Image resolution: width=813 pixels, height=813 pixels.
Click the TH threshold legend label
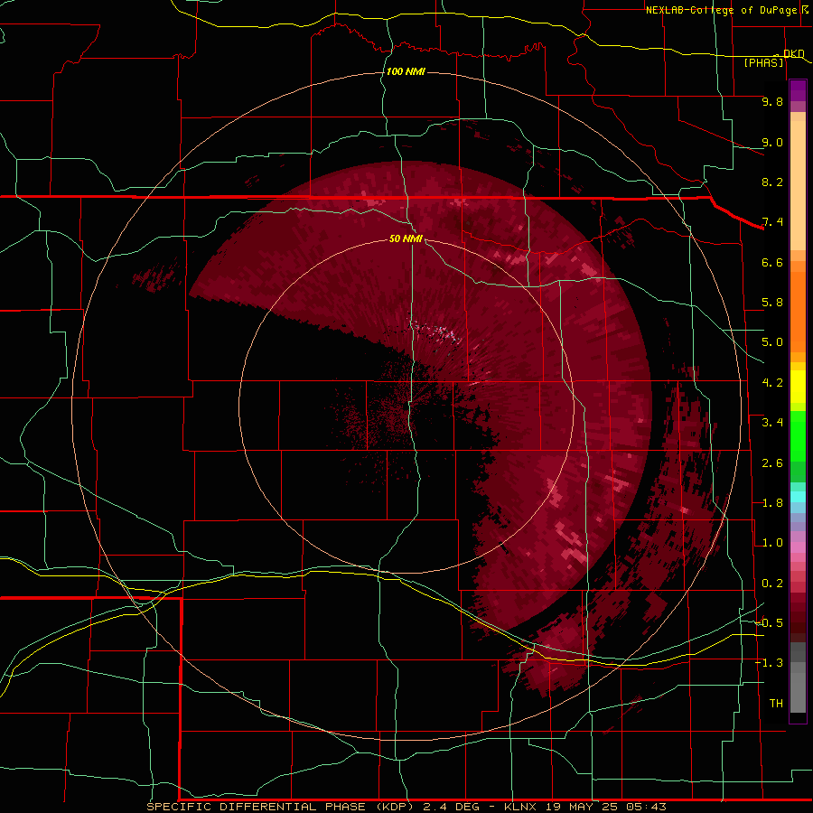pos(776,704)
